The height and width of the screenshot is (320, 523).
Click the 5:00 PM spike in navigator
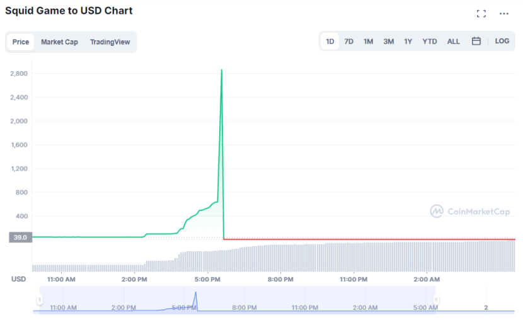(x=196, y=301)
